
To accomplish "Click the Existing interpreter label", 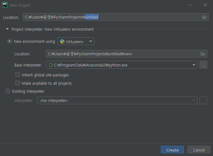I will [x=28, y=91].
